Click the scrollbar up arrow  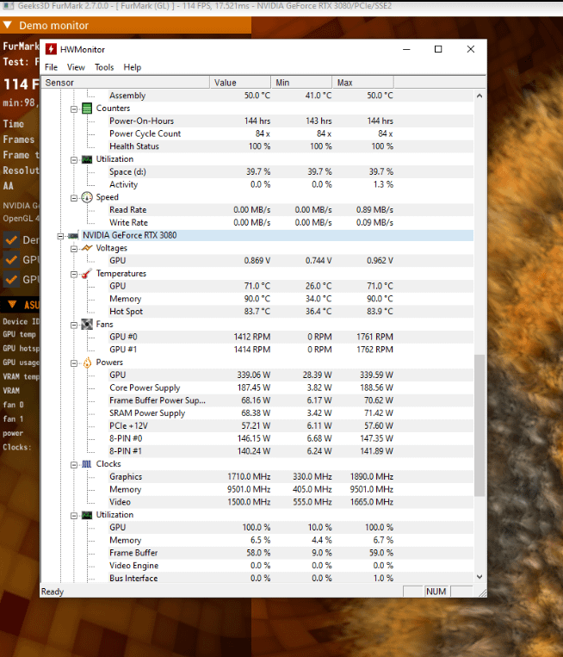pyautogui.click(x=479, y=96)
